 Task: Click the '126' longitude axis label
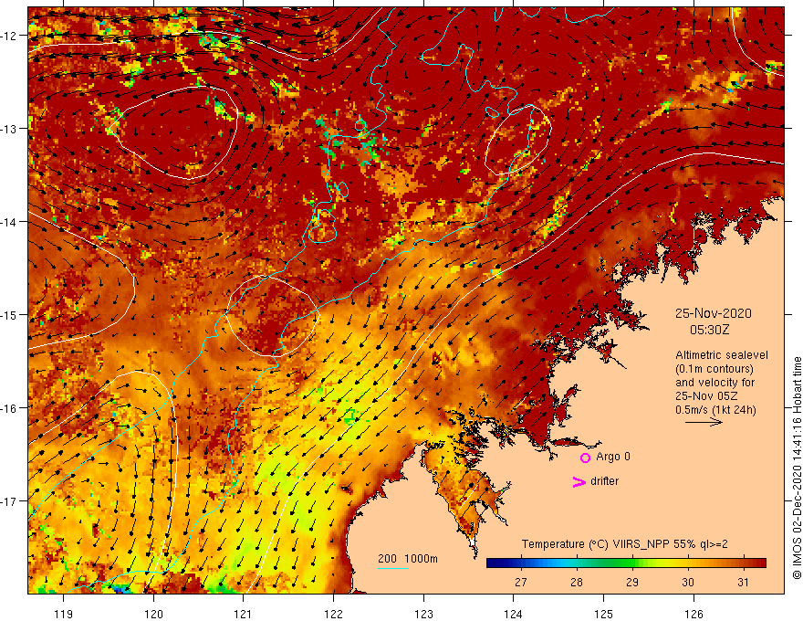coord(693,614)
